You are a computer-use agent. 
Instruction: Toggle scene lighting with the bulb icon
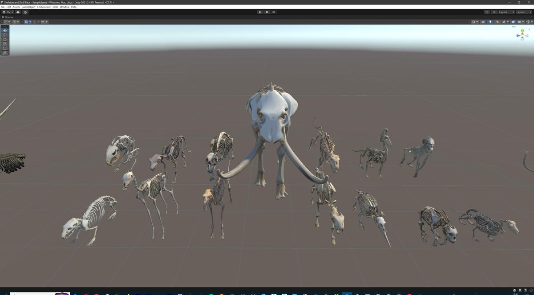[491, 21]
